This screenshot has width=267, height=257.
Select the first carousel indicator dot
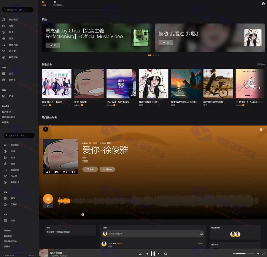(150, 55)
